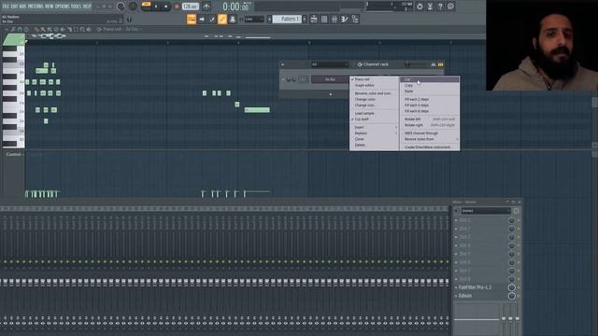Select Rotate right option
The height and width of the screenshot is (336, 598).
pos(430,125)
